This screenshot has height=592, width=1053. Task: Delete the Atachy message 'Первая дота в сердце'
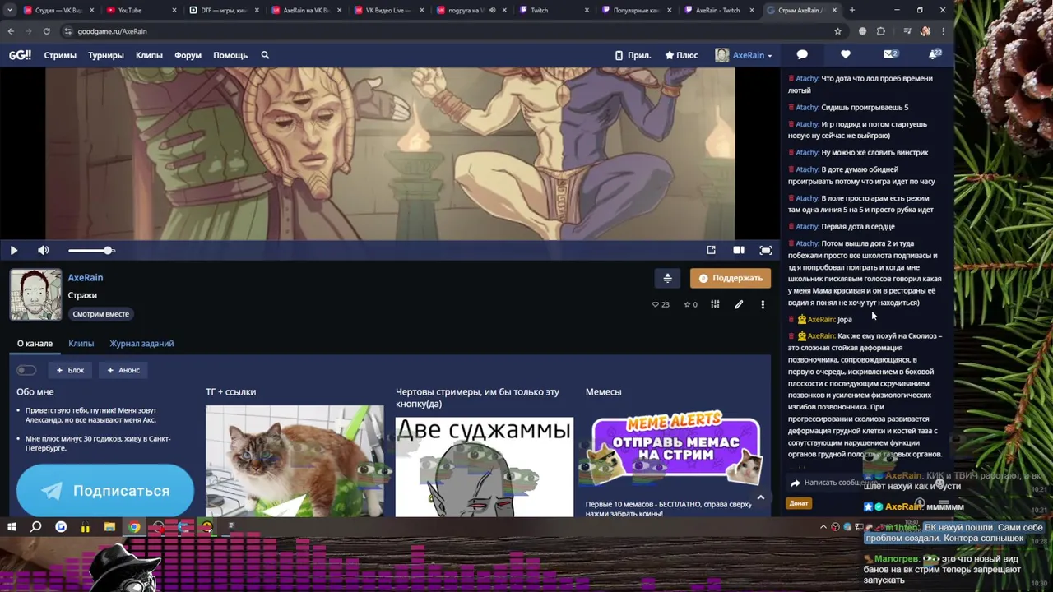[791, 227]
